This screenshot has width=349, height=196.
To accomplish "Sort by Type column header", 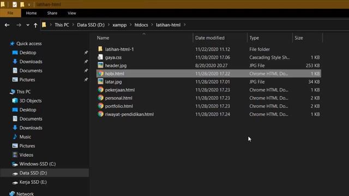I will point(254,38).
